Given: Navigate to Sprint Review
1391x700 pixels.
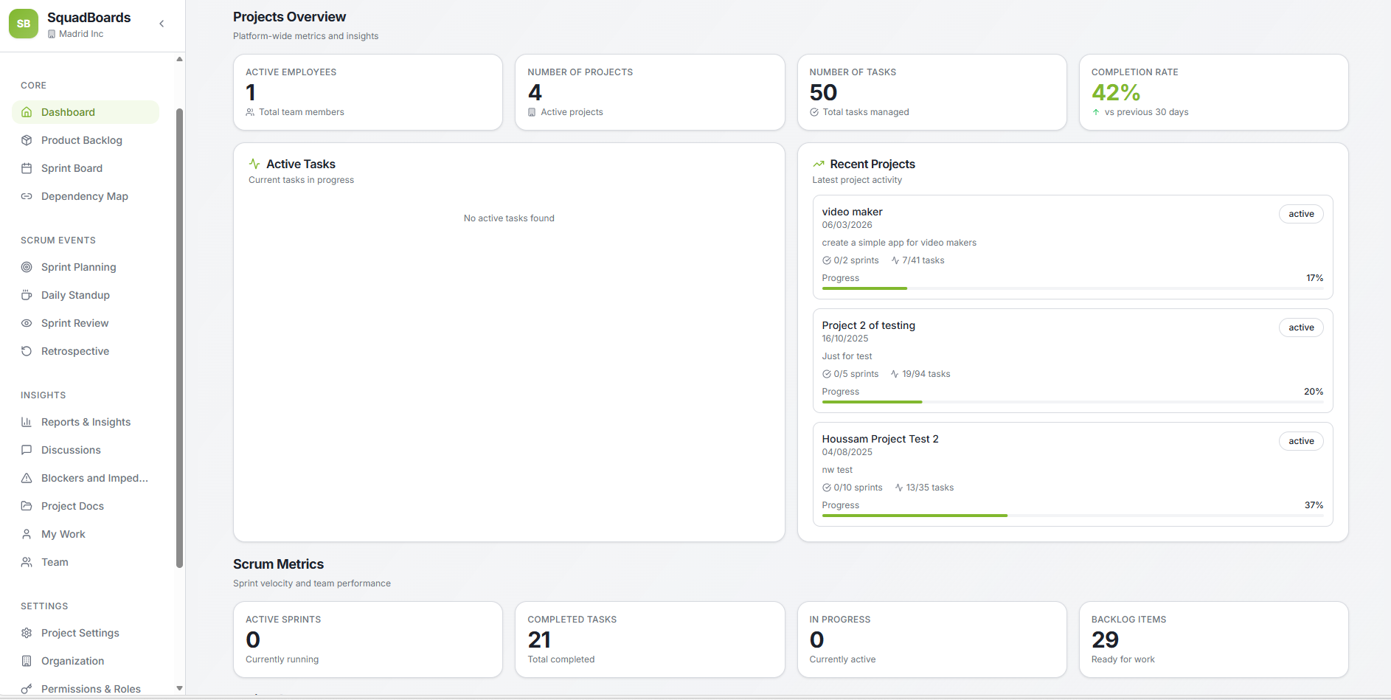Looking at the screenshot, I should pos(86,323).
